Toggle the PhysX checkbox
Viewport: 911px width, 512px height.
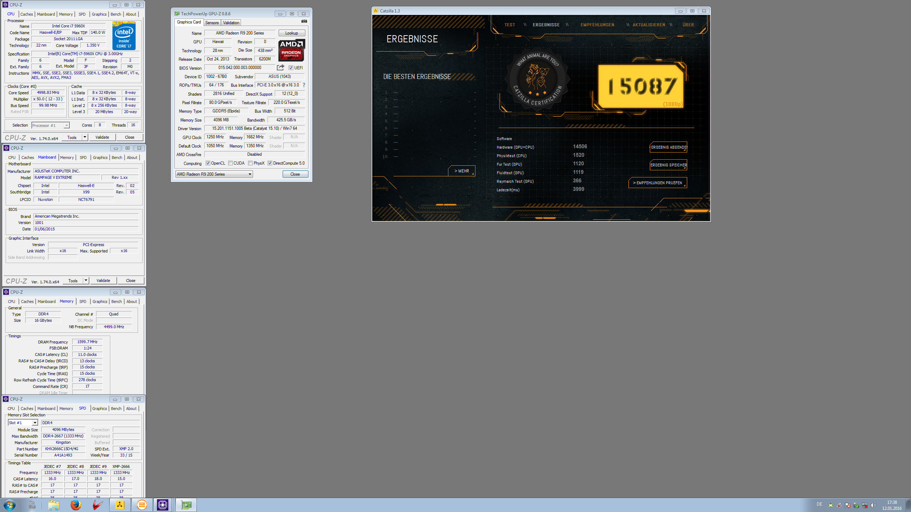click(x=251, y=163)
